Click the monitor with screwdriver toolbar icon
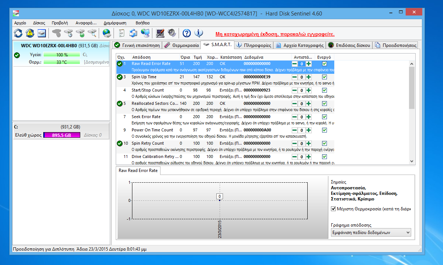 (160, 33)
